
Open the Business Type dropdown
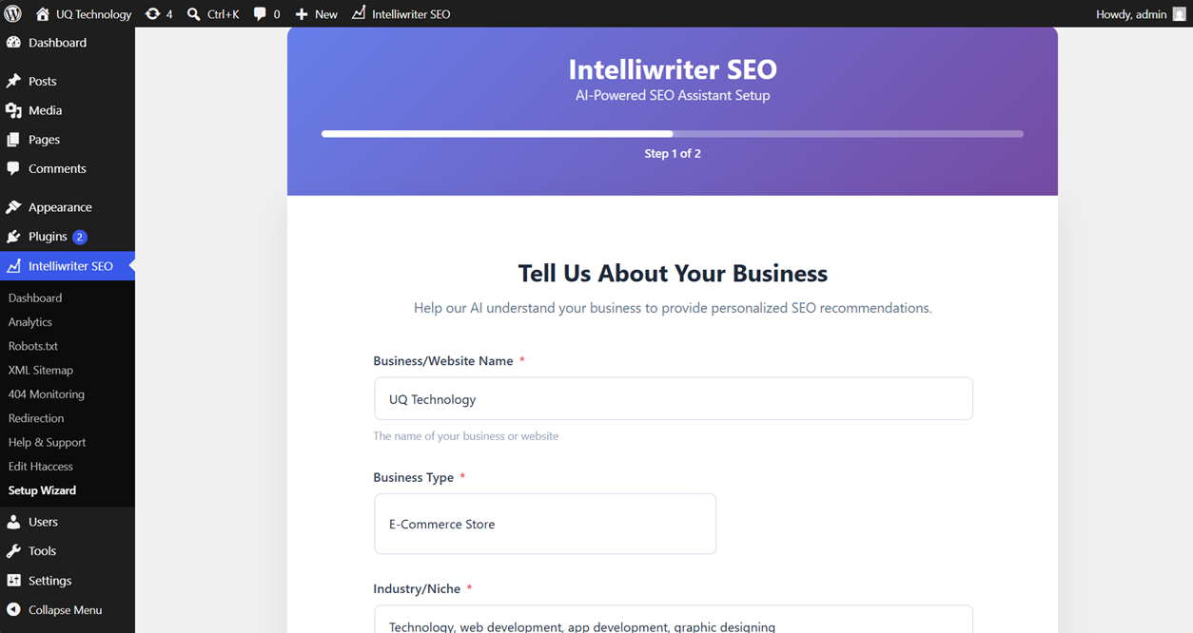coord(545,524)
